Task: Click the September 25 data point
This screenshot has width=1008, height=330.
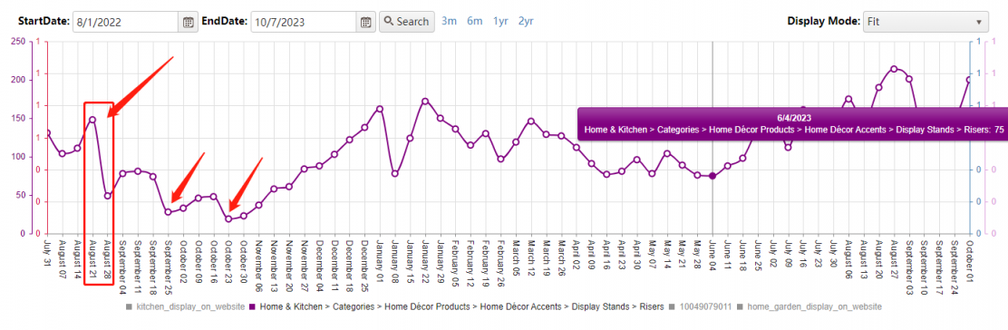Action: (x=168, y=211)
